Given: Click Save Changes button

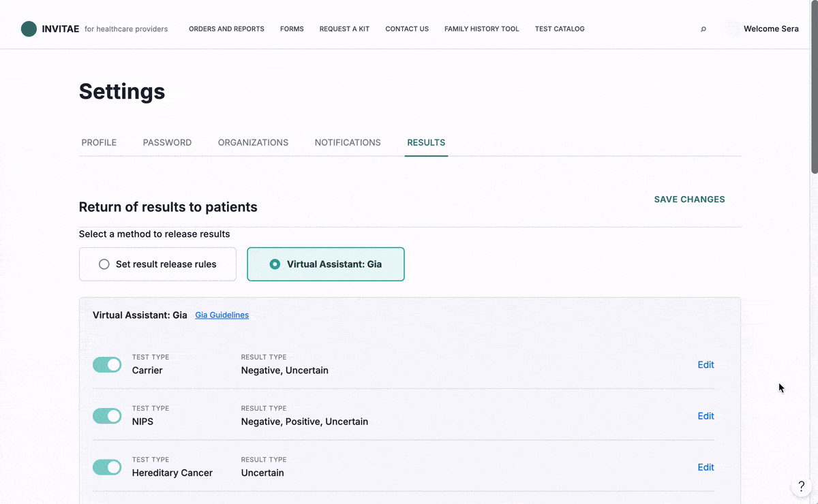Looking at the screenshot, I should (x=689, y=200).
